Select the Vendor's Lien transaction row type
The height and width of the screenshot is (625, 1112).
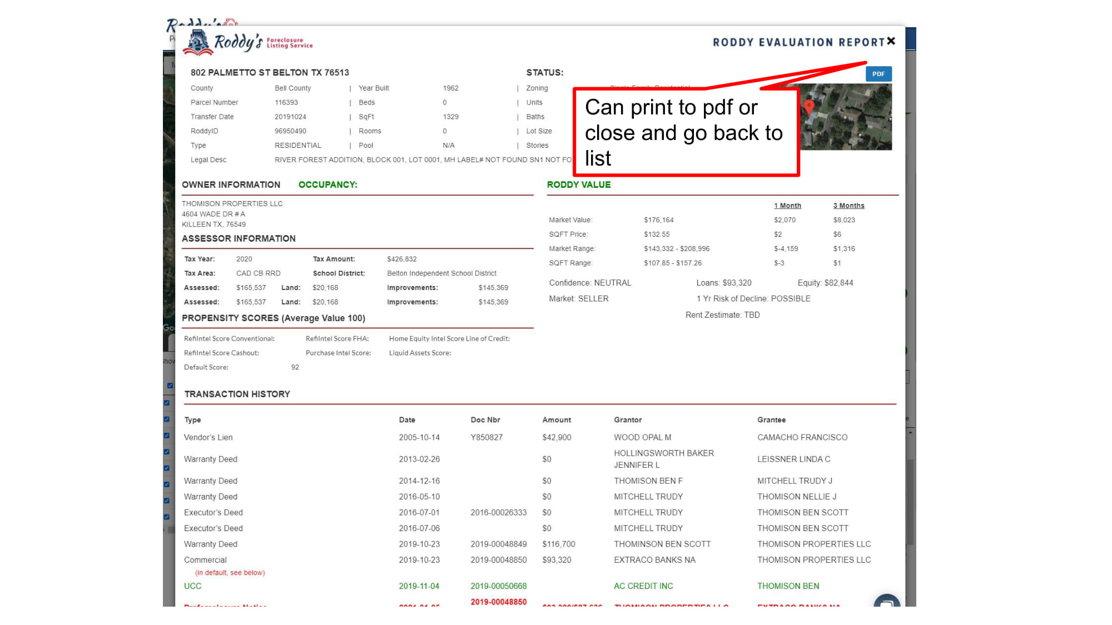(x=209, y=438)
